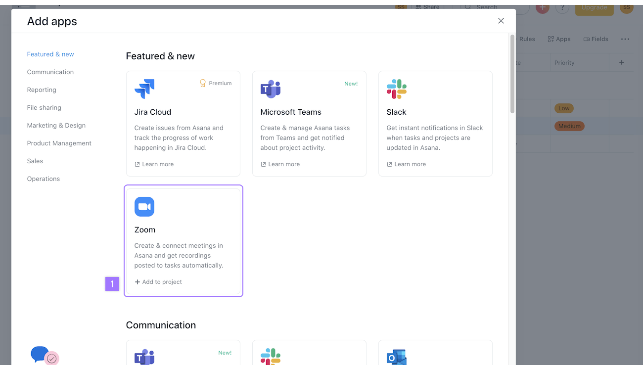
Task: Open the Search magnifier icon
Action: pos(468,7)
